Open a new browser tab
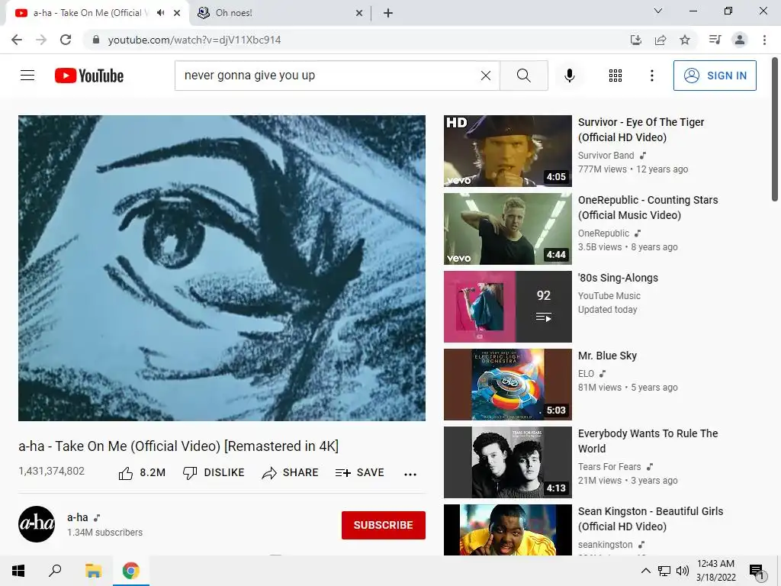This screenshot has height=586, width=781. click(x=388, y=13)
